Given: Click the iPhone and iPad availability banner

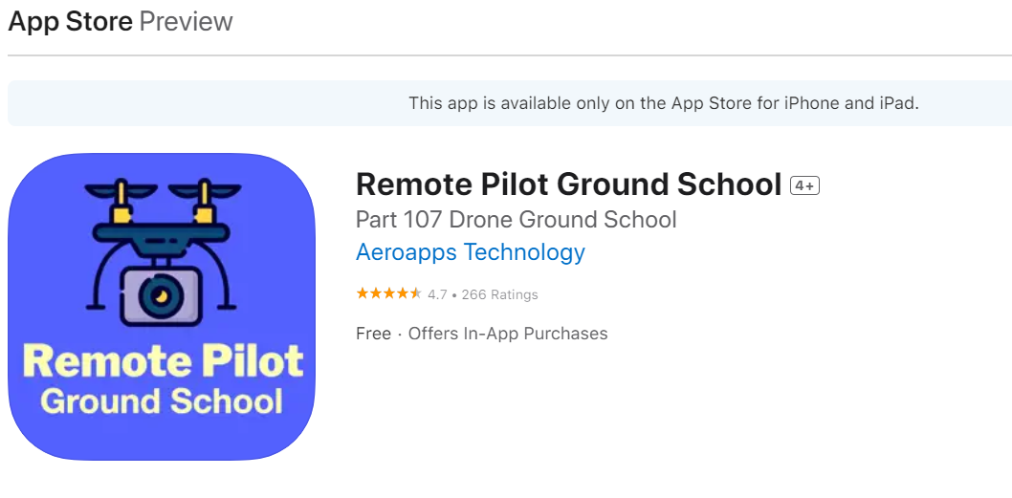Looking at the screenshot, I should click(663, 103).
